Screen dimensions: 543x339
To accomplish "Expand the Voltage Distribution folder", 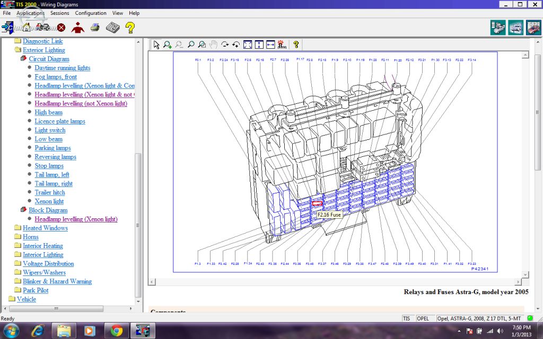I will pos(17,263).
